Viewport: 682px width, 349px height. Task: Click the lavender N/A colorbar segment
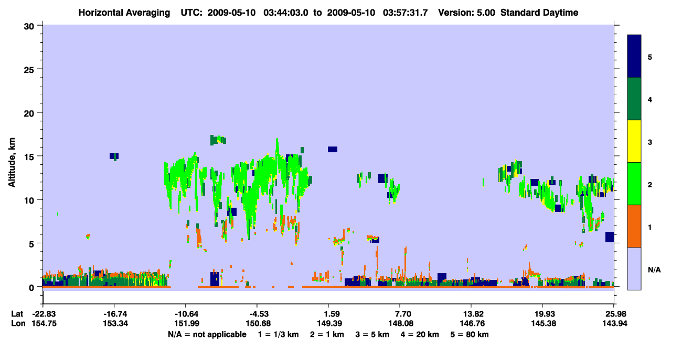click(634, 268)
